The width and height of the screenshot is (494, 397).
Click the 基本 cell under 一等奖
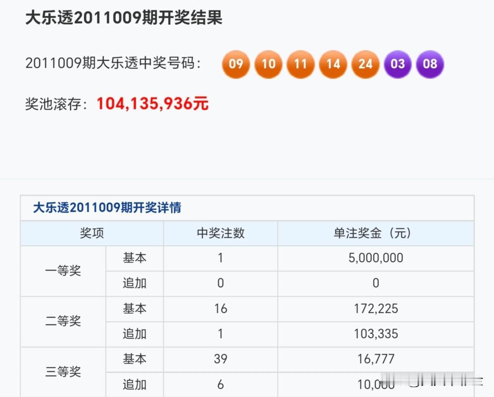pyautogui.click(x=135, y=258)
